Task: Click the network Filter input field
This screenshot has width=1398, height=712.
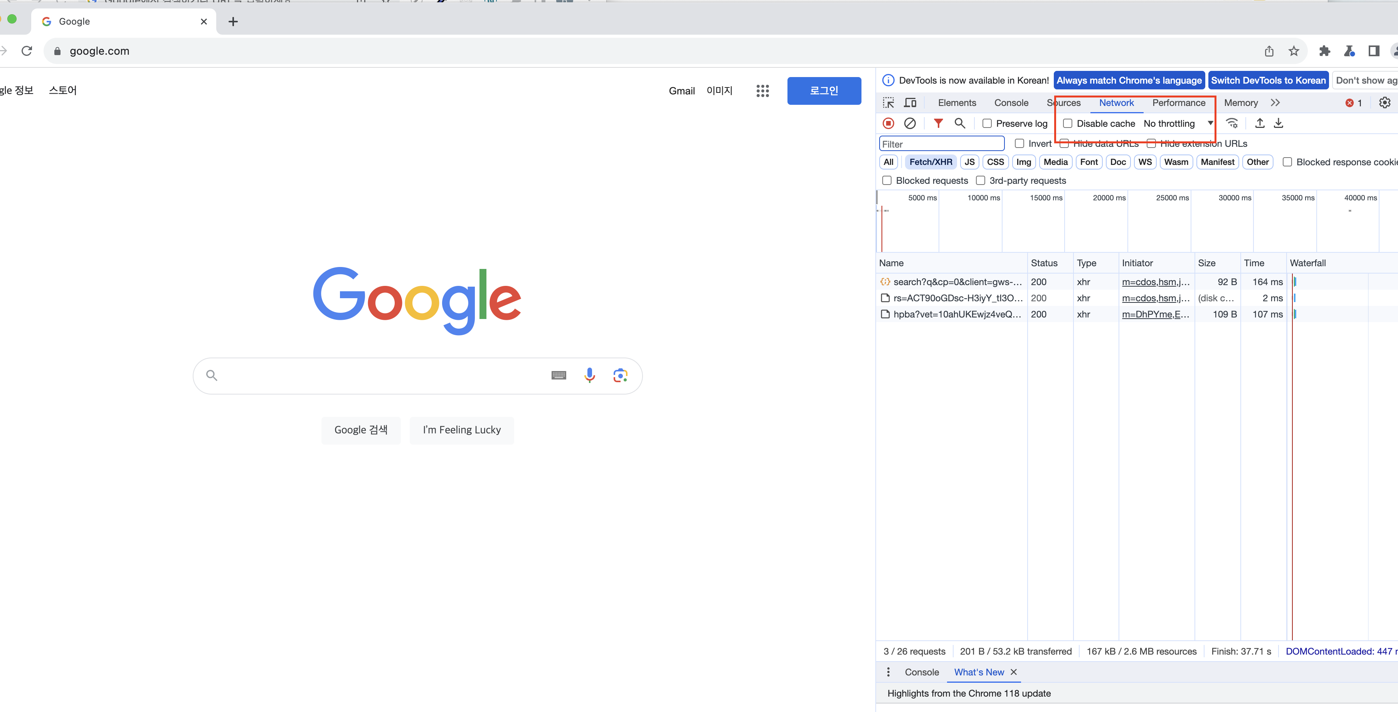Action: click(x=942, y=144)
